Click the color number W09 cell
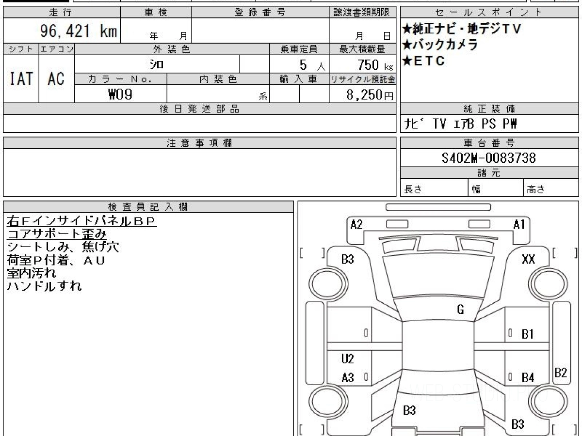This screenshot has height=436, width=582. 120,94
